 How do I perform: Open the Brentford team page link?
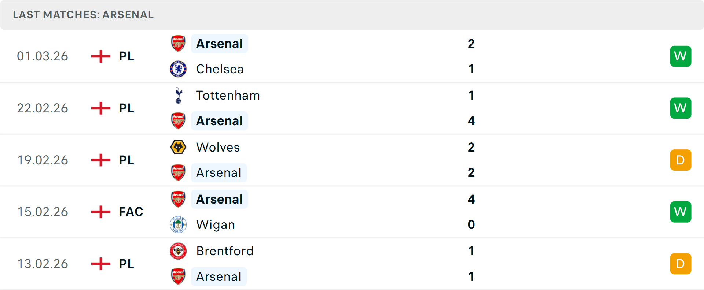coord(225,251)
